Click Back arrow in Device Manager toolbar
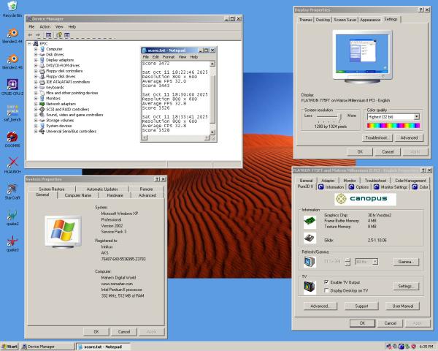Screen dimensions: 438x351 (x=31, y=34)
